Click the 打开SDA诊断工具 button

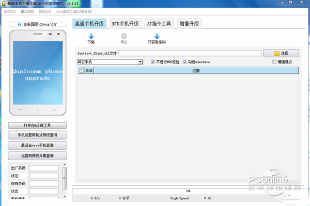click(x=37, y=126)
